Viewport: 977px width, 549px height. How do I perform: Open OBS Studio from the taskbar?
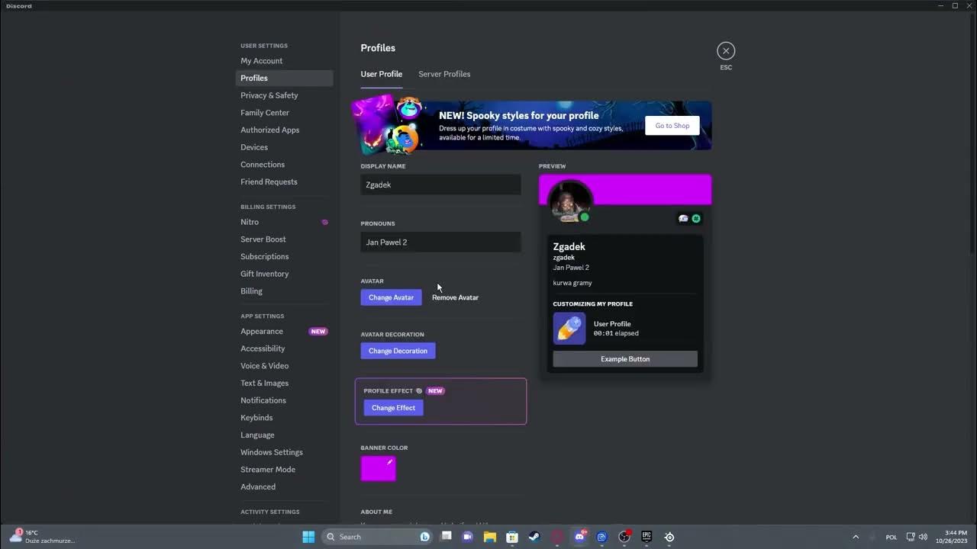(624, 537)
